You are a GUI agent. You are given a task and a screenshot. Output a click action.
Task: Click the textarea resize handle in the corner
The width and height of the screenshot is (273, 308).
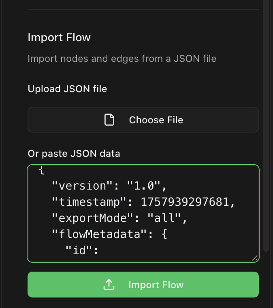pos(254,257)
